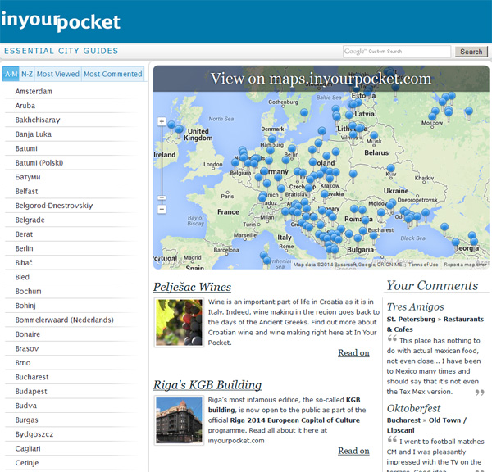Select Bled in the city list
Image resolution: width=492 pixels, height=472 pixels.
[x=22, y=277]
